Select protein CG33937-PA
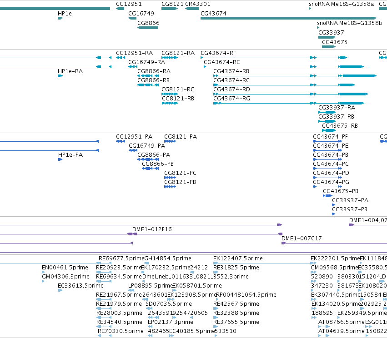Image resolution: width=387 pixels, height=338 pixels. (x=334, y=205)
